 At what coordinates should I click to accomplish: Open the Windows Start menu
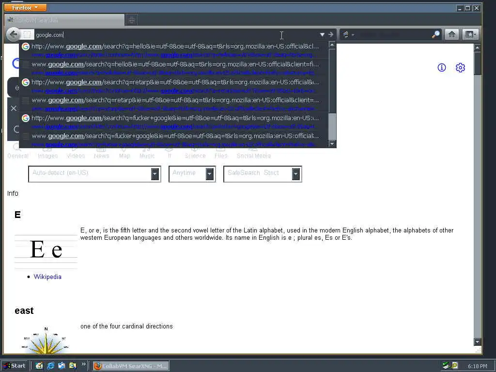pyautogui.click(x=15, y=366)
